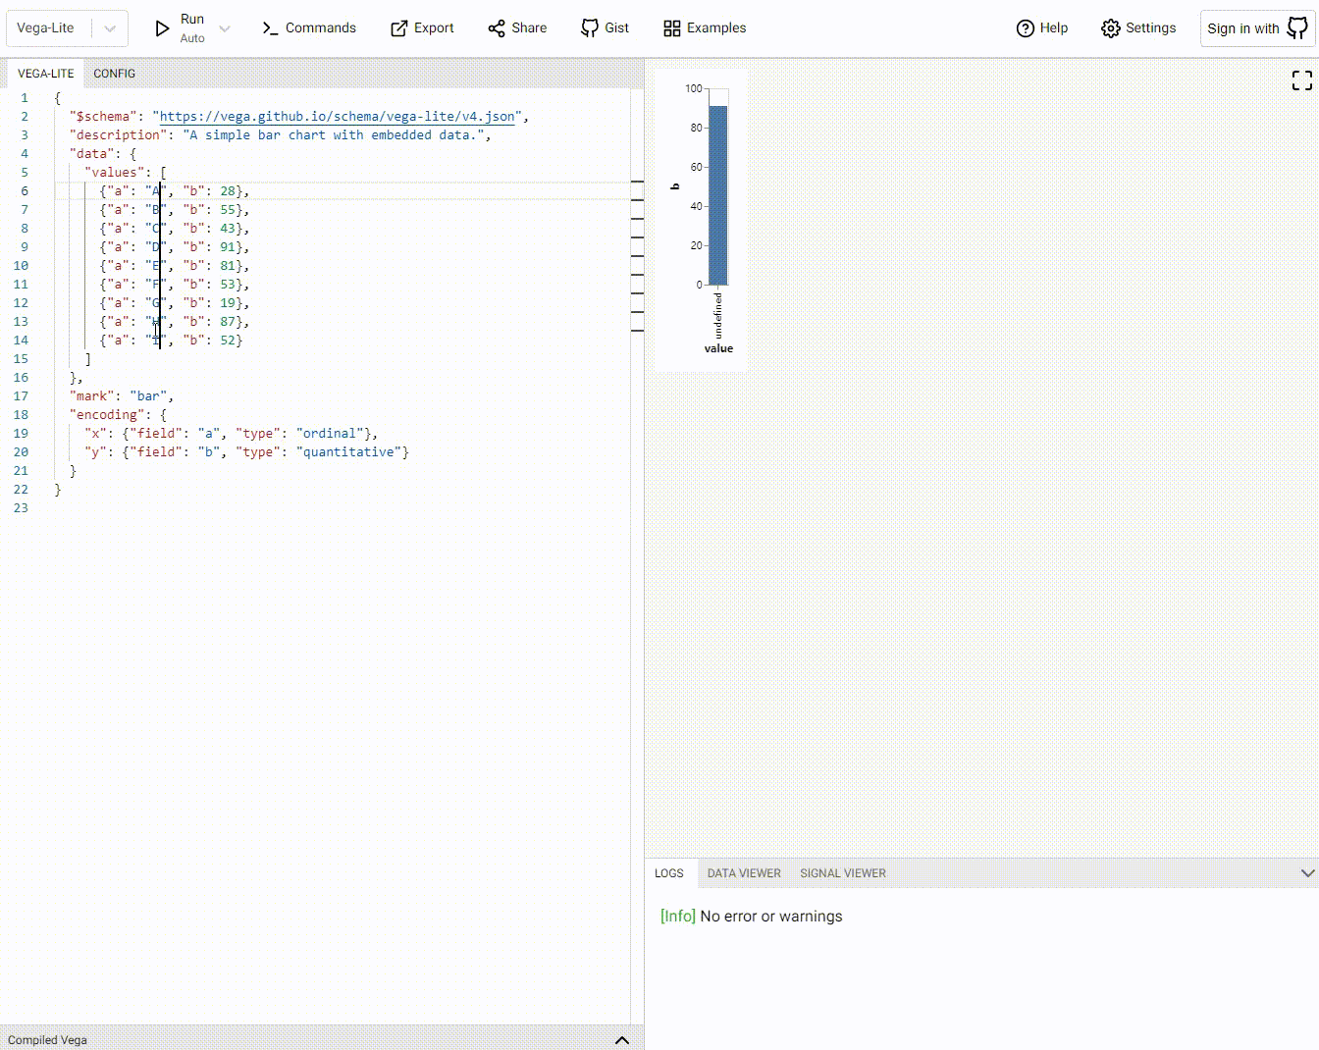1319x1050 pixels.
Task: Switch to the VEGA-LITE editor tab
Action: click(46, 74)
